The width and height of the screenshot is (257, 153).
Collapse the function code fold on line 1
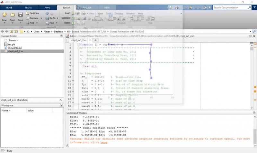(x=78, y=44)
